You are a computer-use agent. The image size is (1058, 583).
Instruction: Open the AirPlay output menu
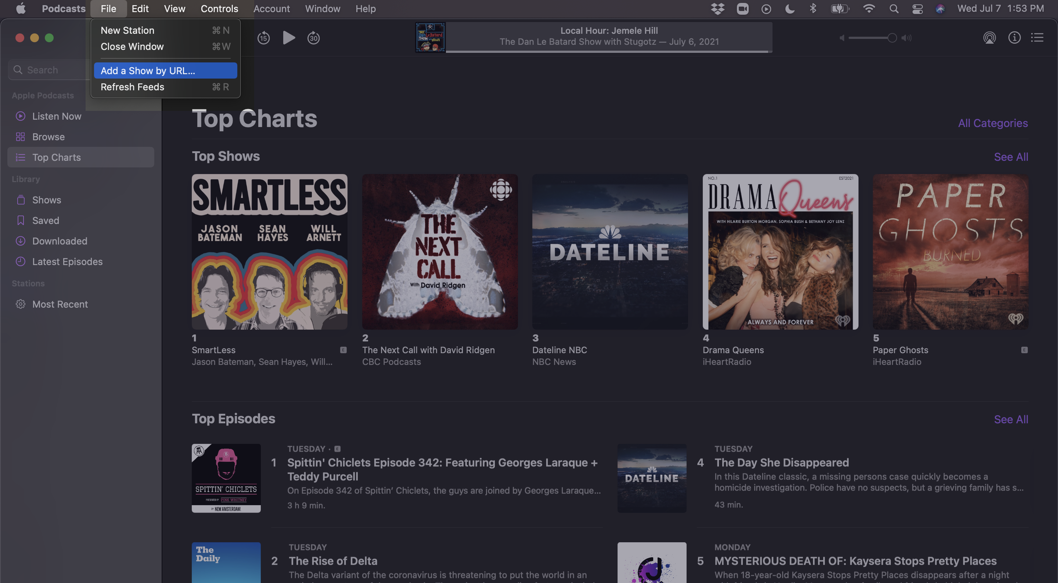coord(989,38)
